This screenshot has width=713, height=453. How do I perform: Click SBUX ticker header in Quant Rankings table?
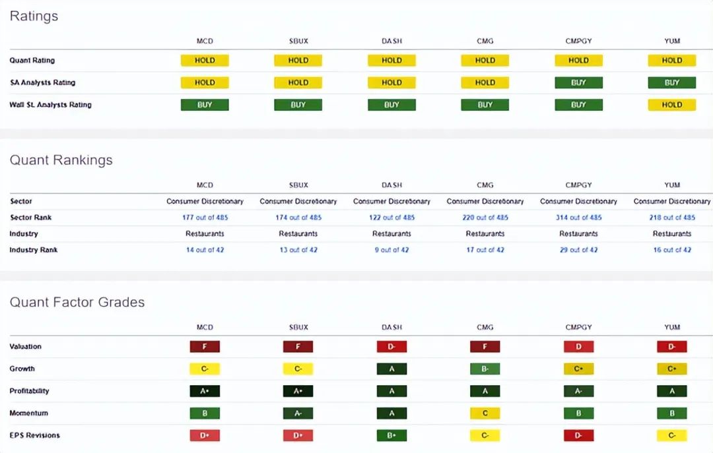[x=298, y=185]
